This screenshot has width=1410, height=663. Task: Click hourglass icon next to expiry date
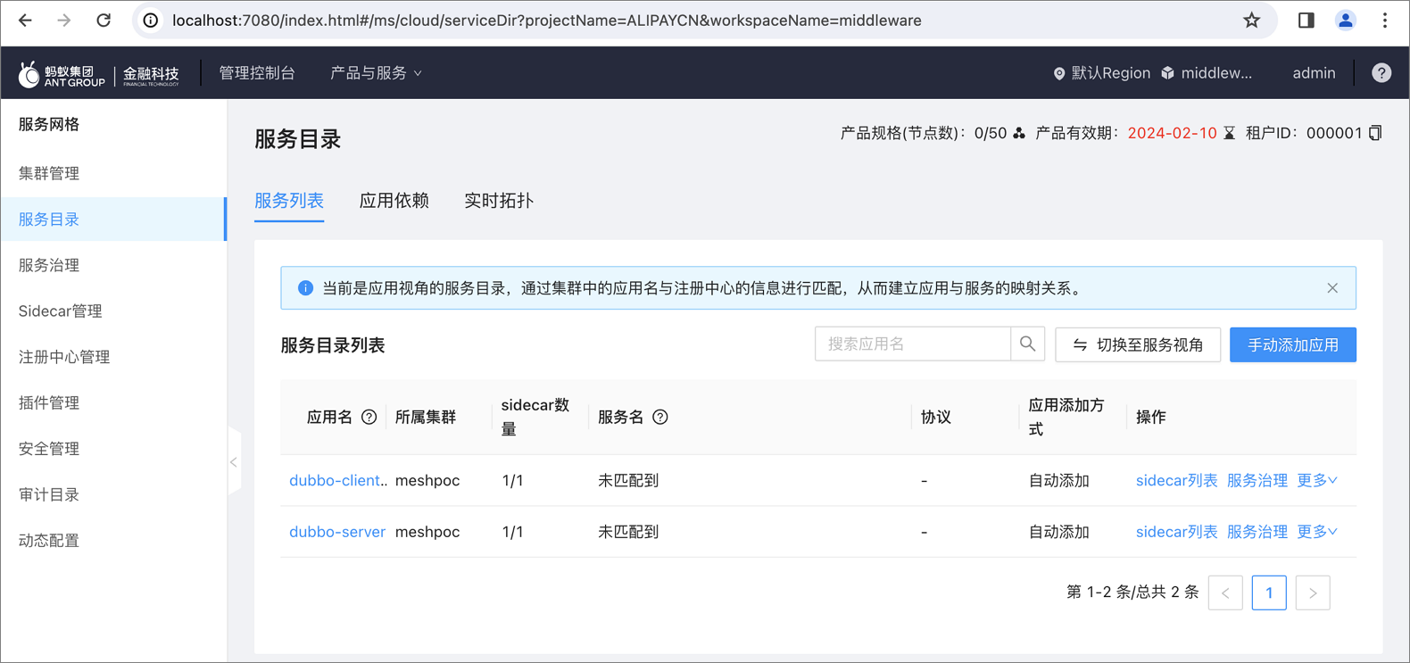pyautogui.click(x=1229, y=133)
